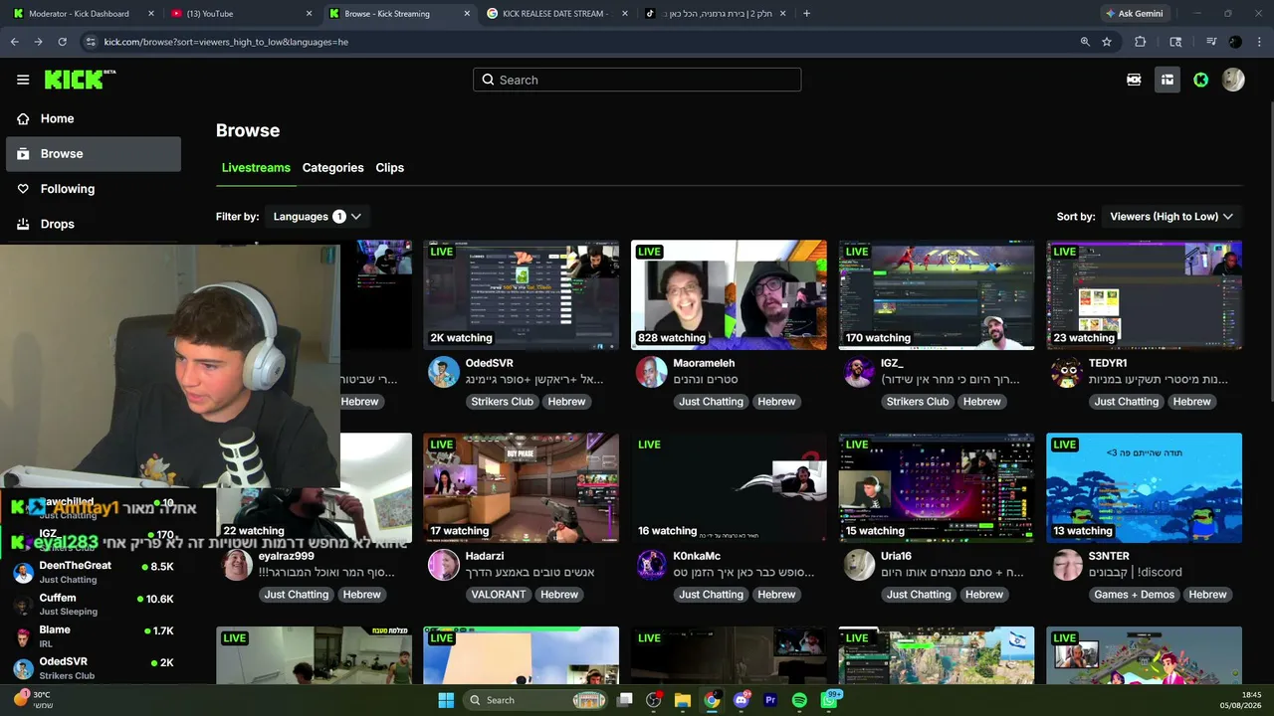This screenshot has height=716, width=1274.
Task: Switch to the Categories tab
Action: 332,168
